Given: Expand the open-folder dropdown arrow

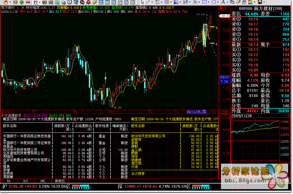Looking at the screenshot, I should (10, 3).
